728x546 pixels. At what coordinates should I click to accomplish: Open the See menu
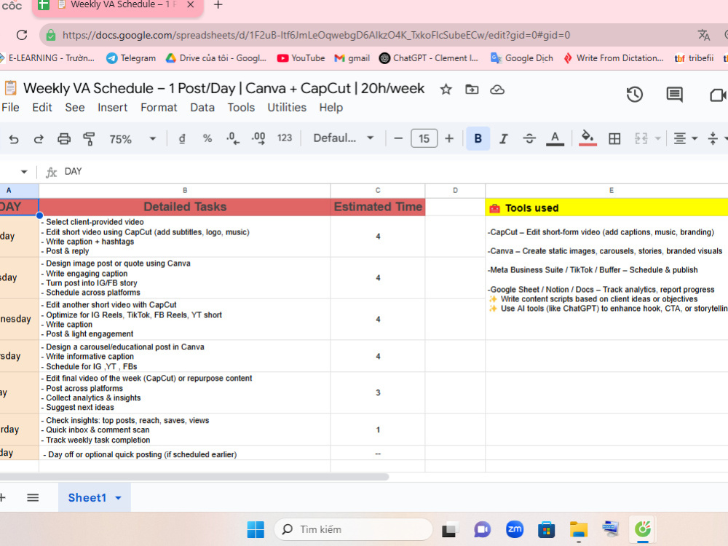tap(75, 107)
